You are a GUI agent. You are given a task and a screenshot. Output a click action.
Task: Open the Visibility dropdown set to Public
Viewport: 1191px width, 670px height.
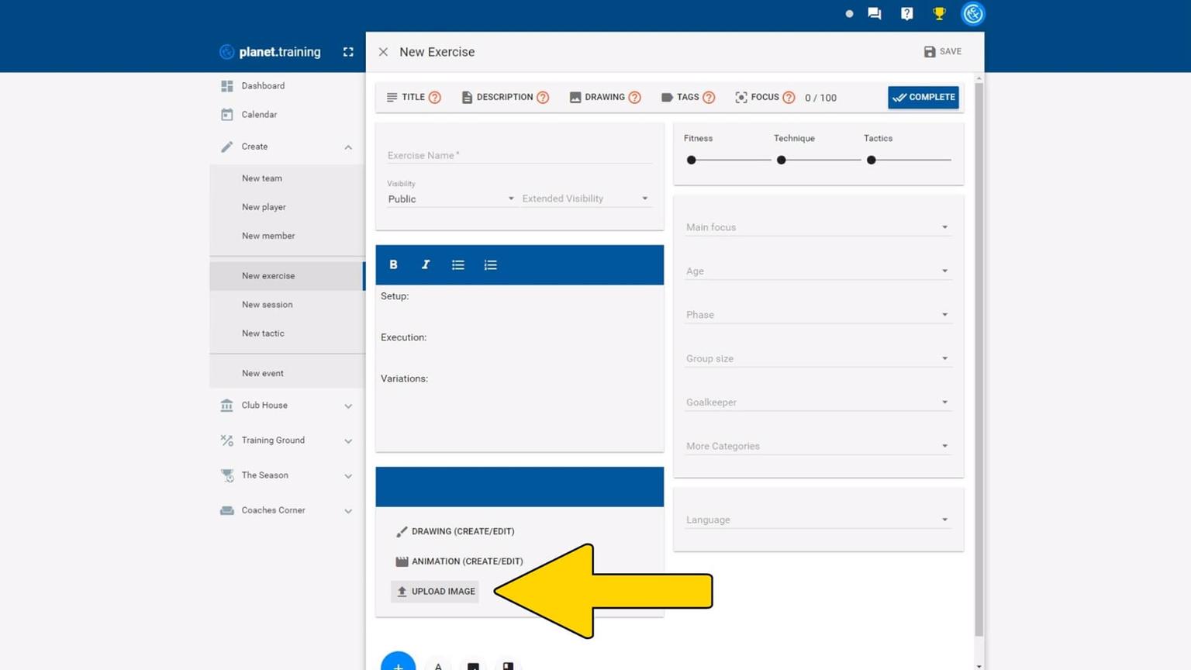pyautogui.click(x=451, y=199)
